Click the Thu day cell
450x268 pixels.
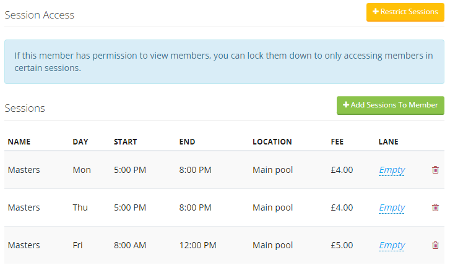pyautogui.click(x=80, y=207)
